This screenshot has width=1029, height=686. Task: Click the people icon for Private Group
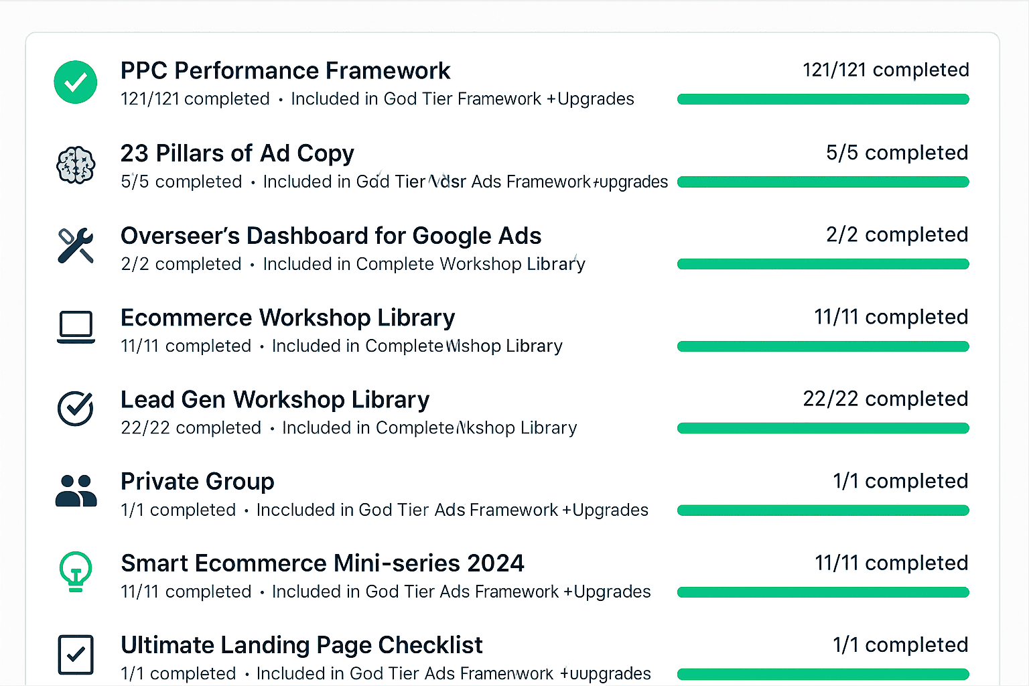point(76,490)
